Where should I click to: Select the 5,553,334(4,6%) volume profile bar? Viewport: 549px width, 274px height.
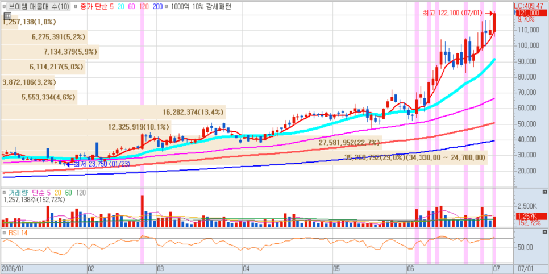tap(39, 97)
